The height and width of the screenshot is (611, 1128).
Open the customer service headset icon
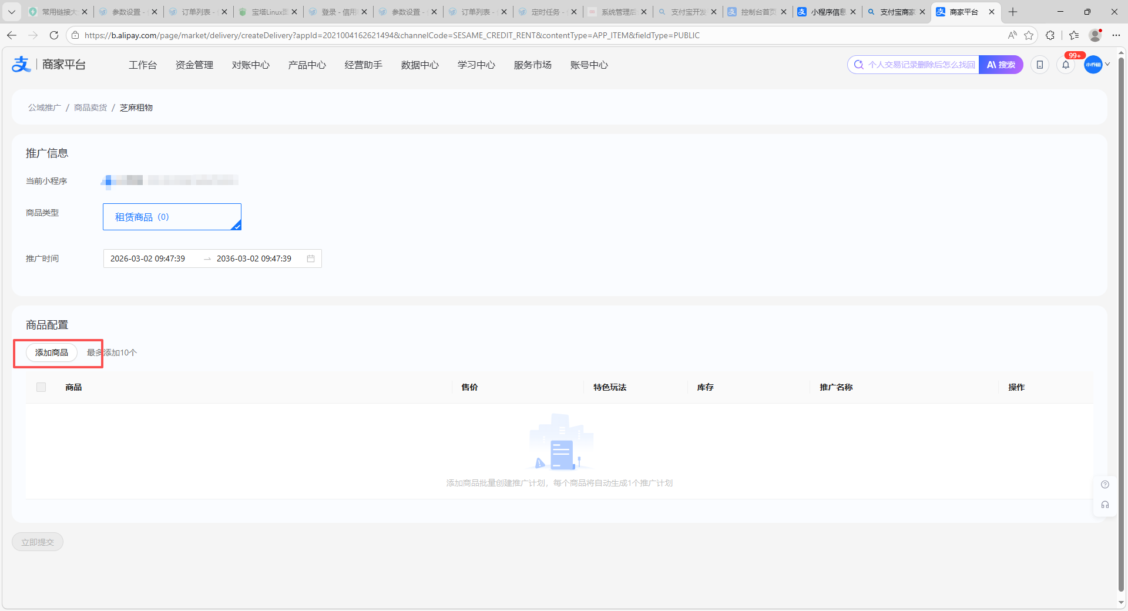tap(1105, 505)
